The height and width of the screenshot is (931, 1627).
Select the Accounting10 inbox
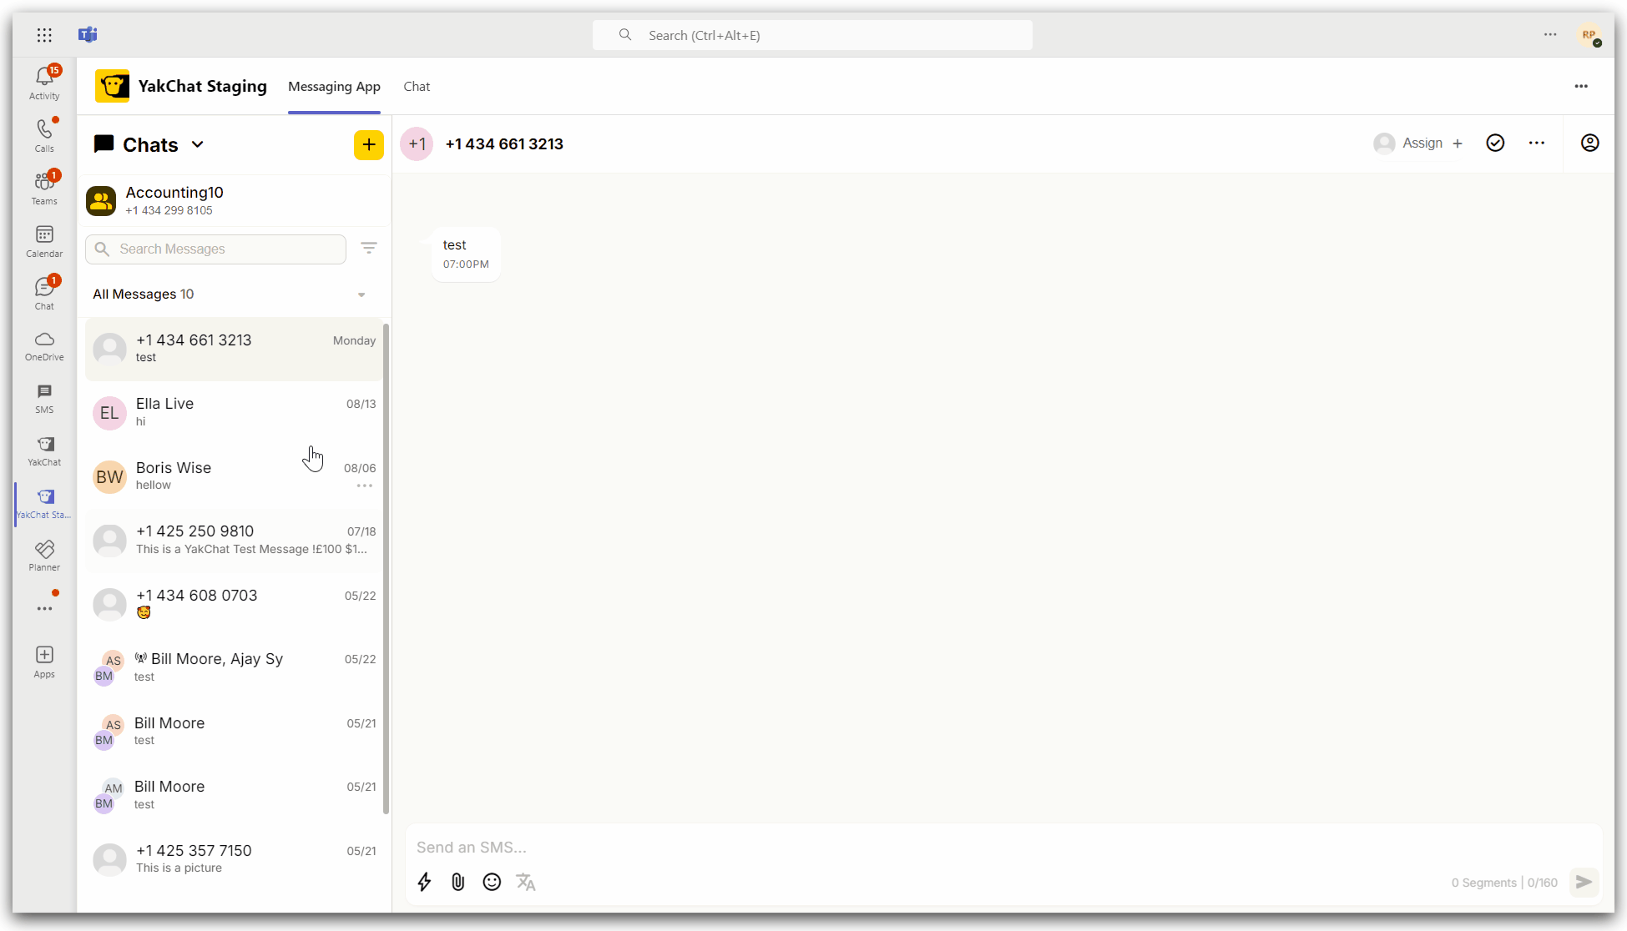(x=234, y=200)
